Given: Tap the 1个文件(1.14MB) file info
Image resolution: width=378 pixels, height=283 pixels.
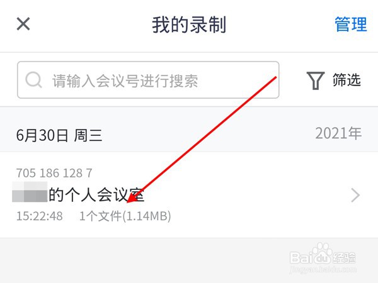Looking at the screenshot, I should 125,216.
